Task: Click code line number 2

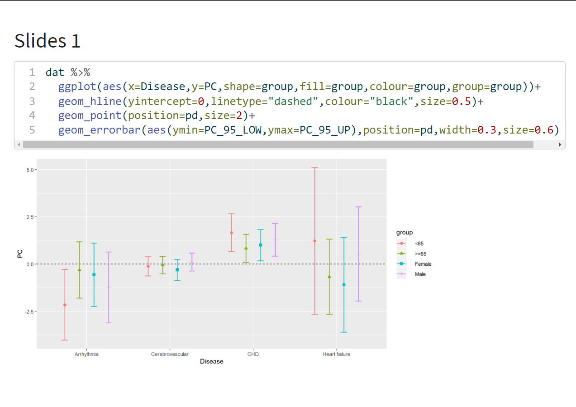Action: tap(32, 86)
